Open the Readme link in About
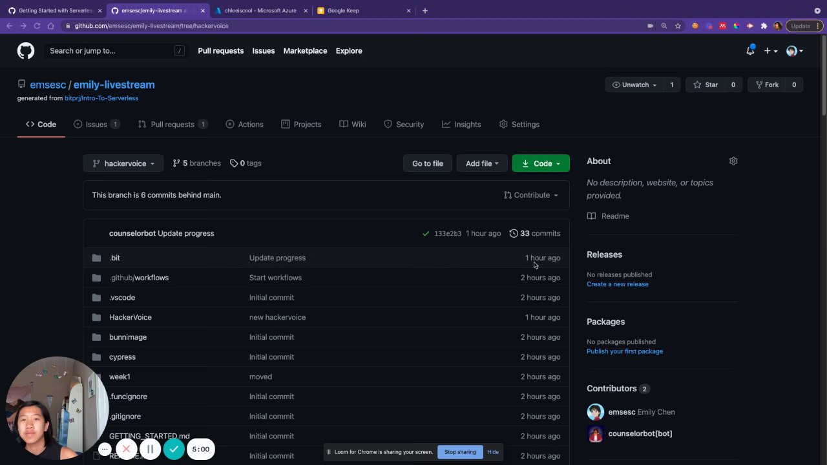827x465 pixels. point(608,216)
